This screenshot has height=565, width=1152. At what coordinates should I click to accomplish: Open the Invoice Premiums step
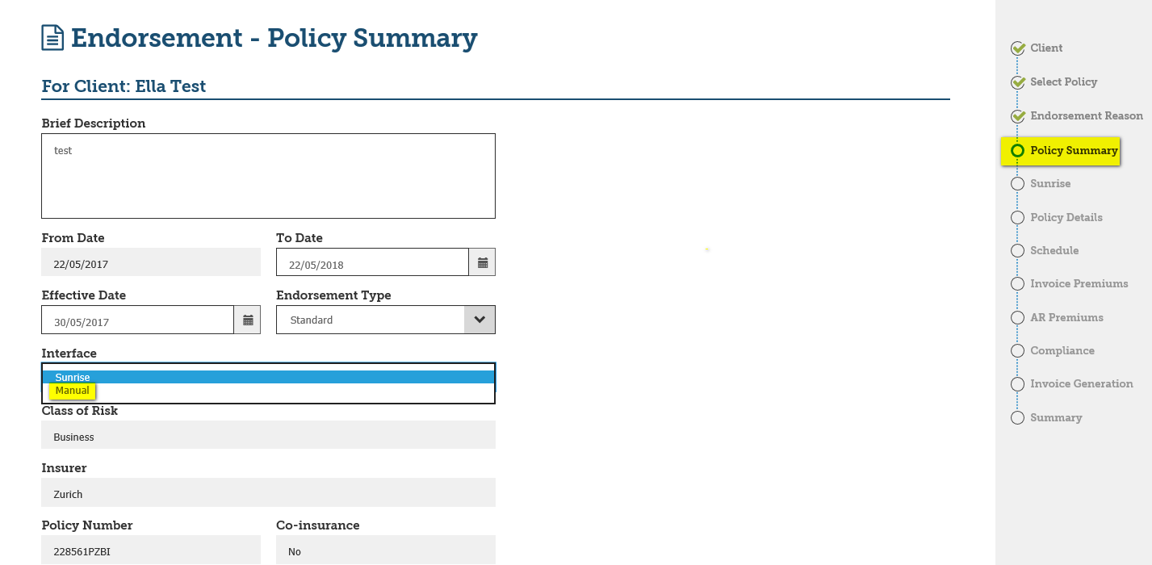point(1079,283)
